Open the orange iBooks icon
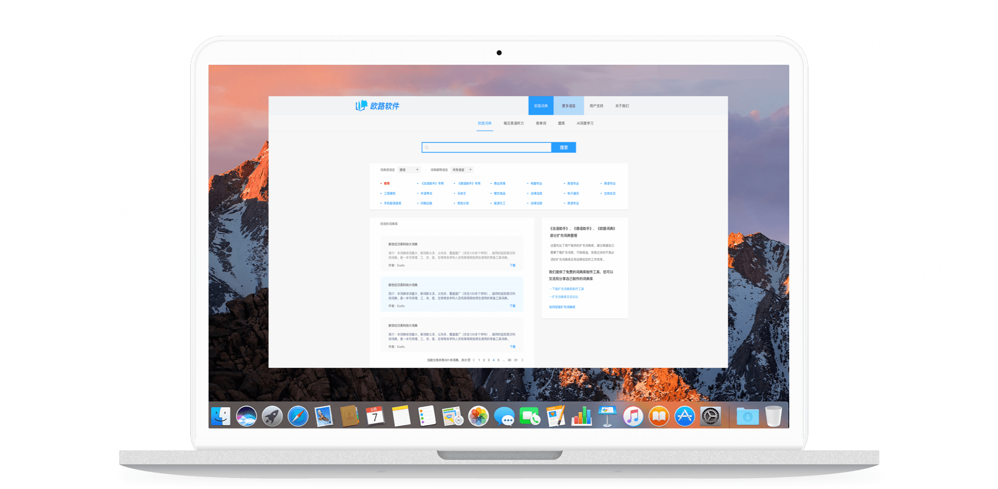This screenshot has width=998, height=489. click(659, 416)
